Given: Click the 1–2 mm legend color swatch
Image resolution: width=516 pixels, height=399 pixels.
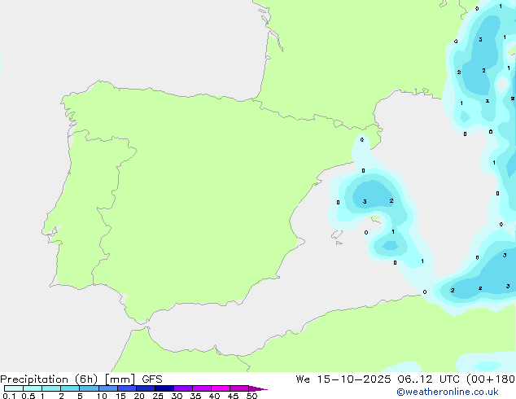Looking at the screenshot, I should [51, 388].
